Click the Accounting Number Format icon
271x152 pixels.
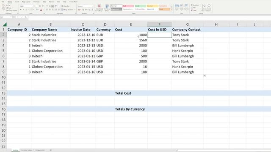point(79,10)
